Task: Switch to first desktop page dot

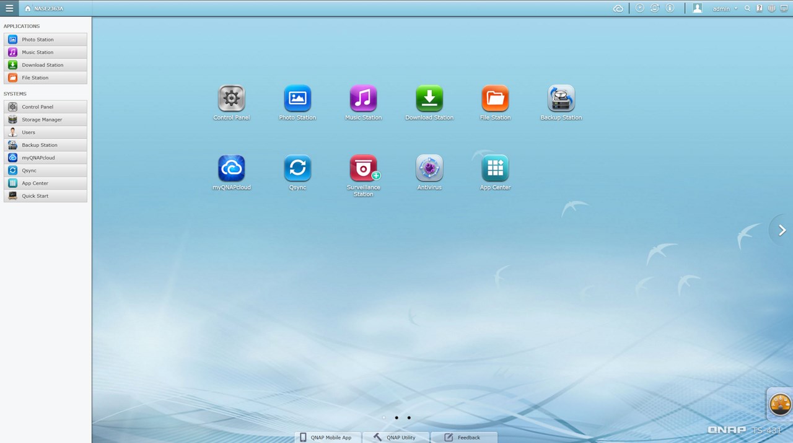Action: 384,418
